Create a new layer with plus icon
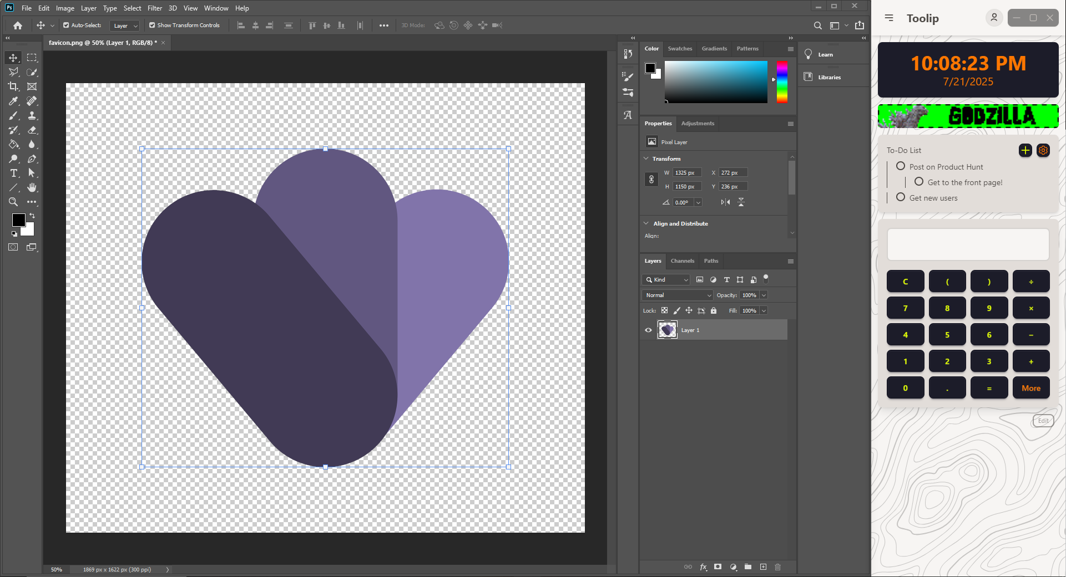Screen dimensions: 1066x577 [763, 566]
